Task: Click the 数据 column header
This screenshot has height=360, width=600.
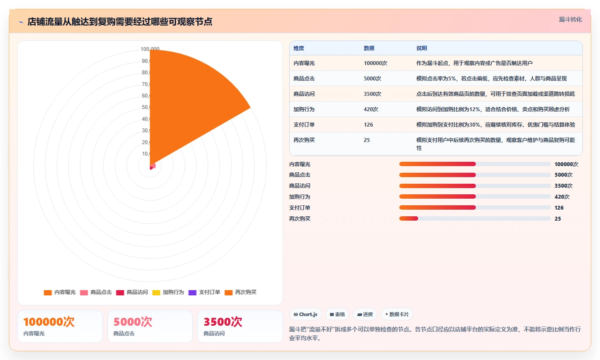Action: (369, 48)
